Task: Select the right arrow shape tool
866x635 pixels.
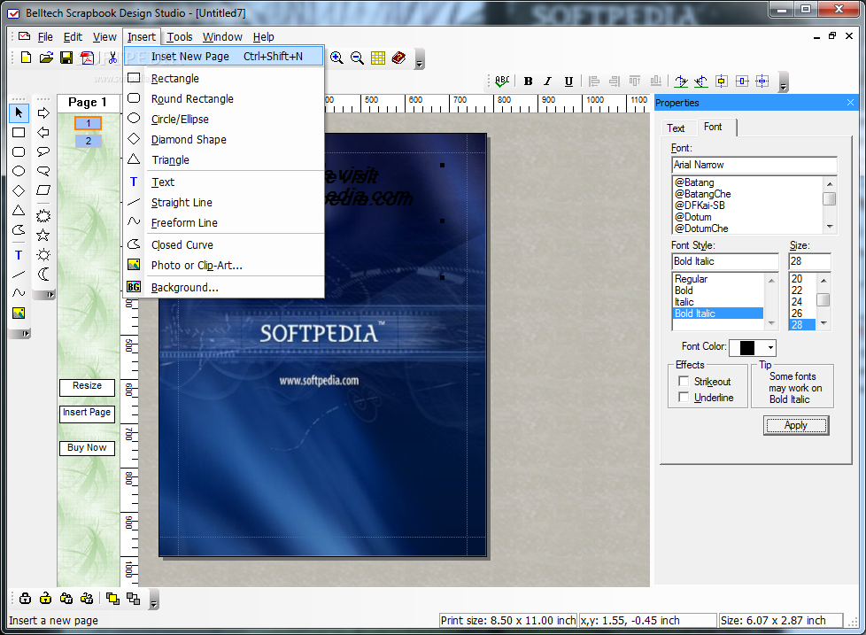Action: click(x=43, y=112)
